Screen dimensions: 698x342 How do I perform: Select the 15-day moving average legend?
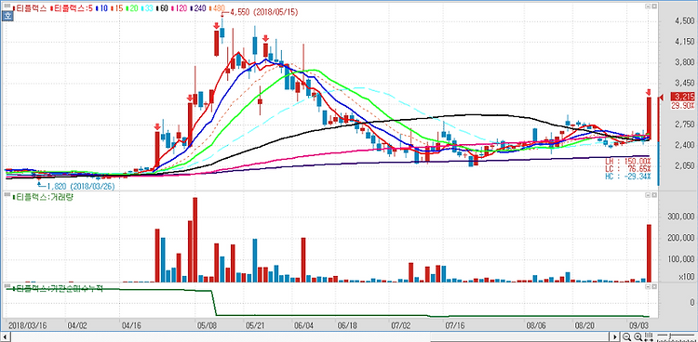117,8
